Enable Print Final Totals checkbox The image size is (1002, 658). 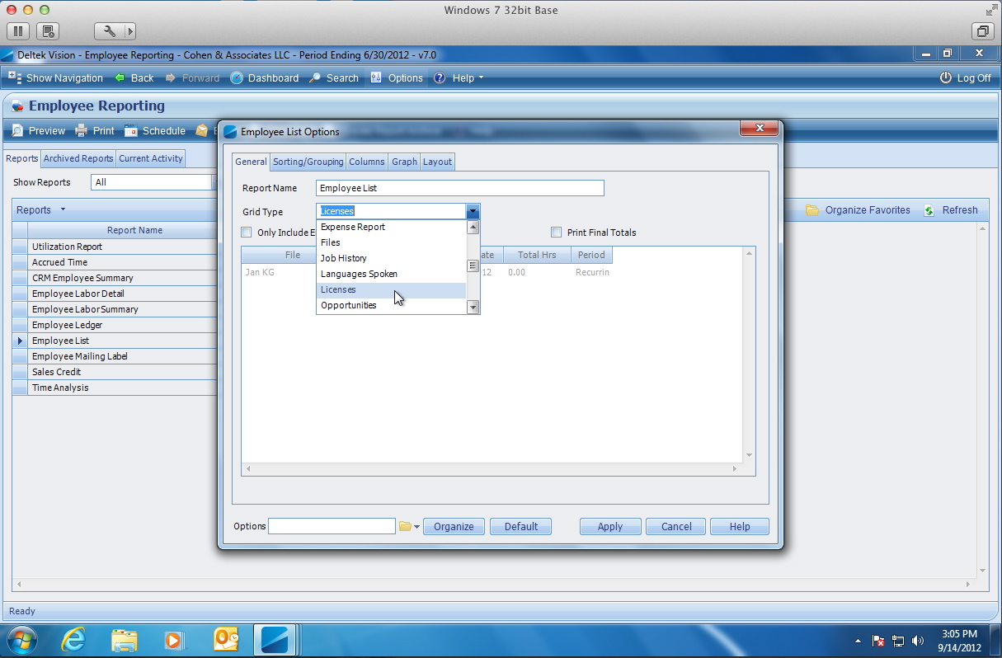click(x=557, y=233)
